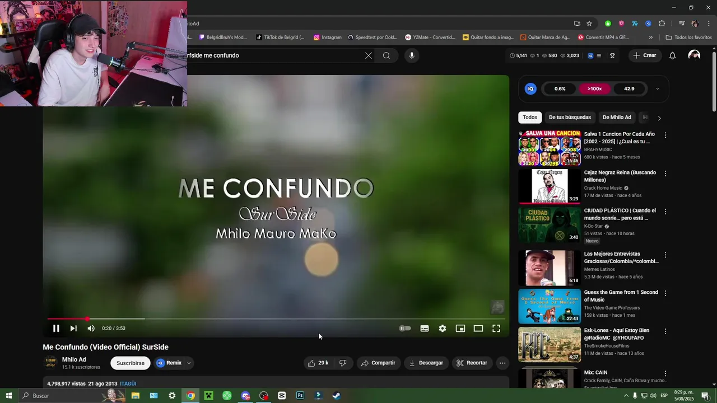717x403 pixels.
Task: Click the vidIQ trophy icon
Action: pyautogui.click(x=612, y=55)
